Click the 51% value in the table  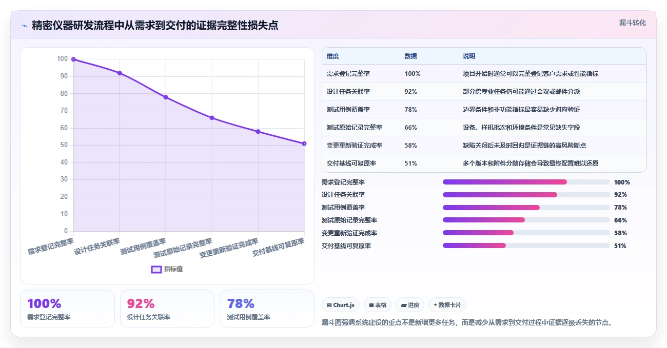[410, 163]
